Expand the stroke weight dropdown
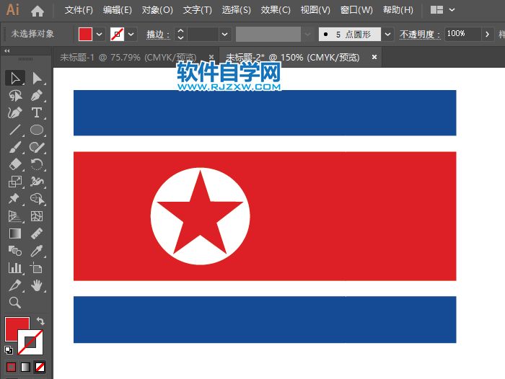This screenshot has height=379, width=505. pos(225,34)
